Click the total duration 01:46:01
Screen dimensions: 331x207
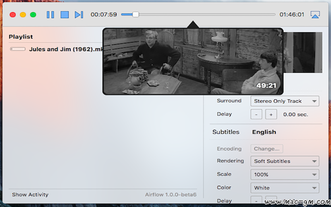click(x=292, y=14)
